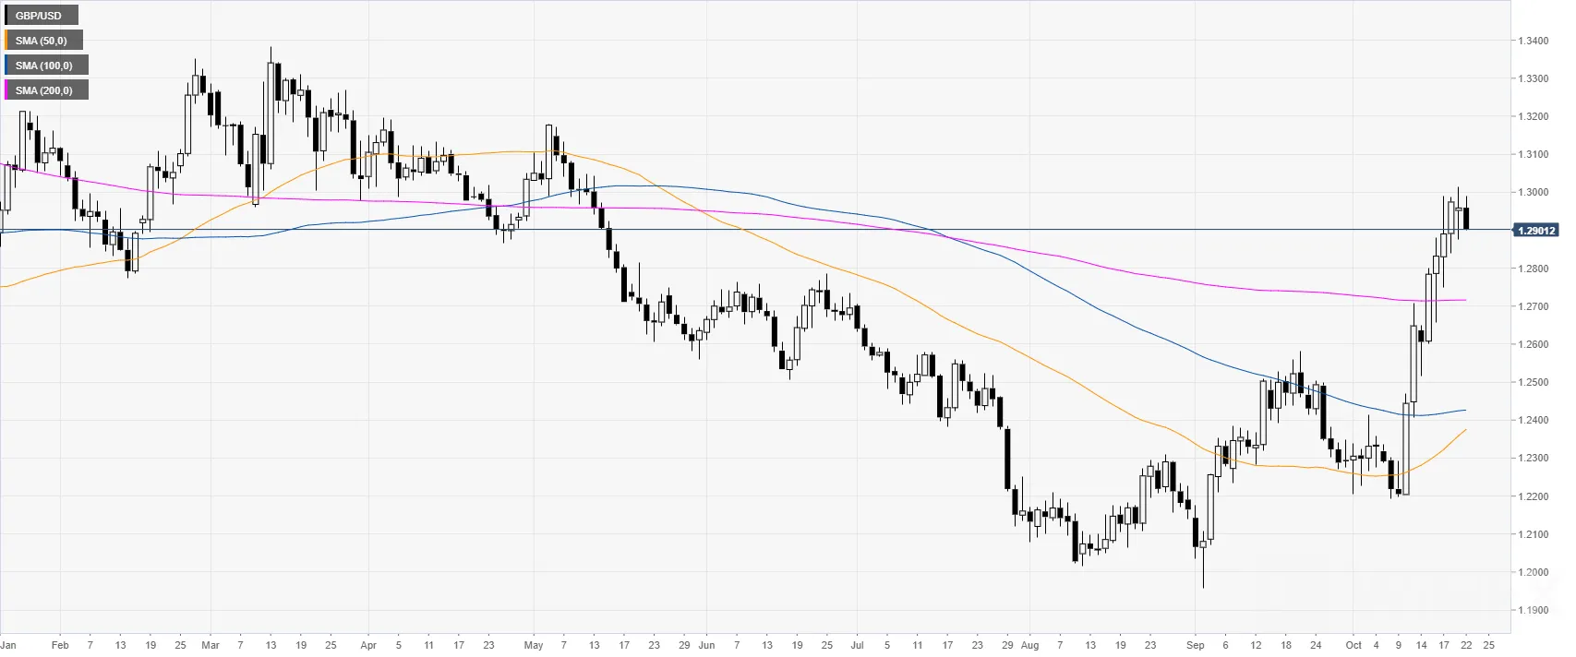This screenshot has height=657, width=1576.
Task: Click the Sep label on time axis
Action: click(x=1196, y=645)
